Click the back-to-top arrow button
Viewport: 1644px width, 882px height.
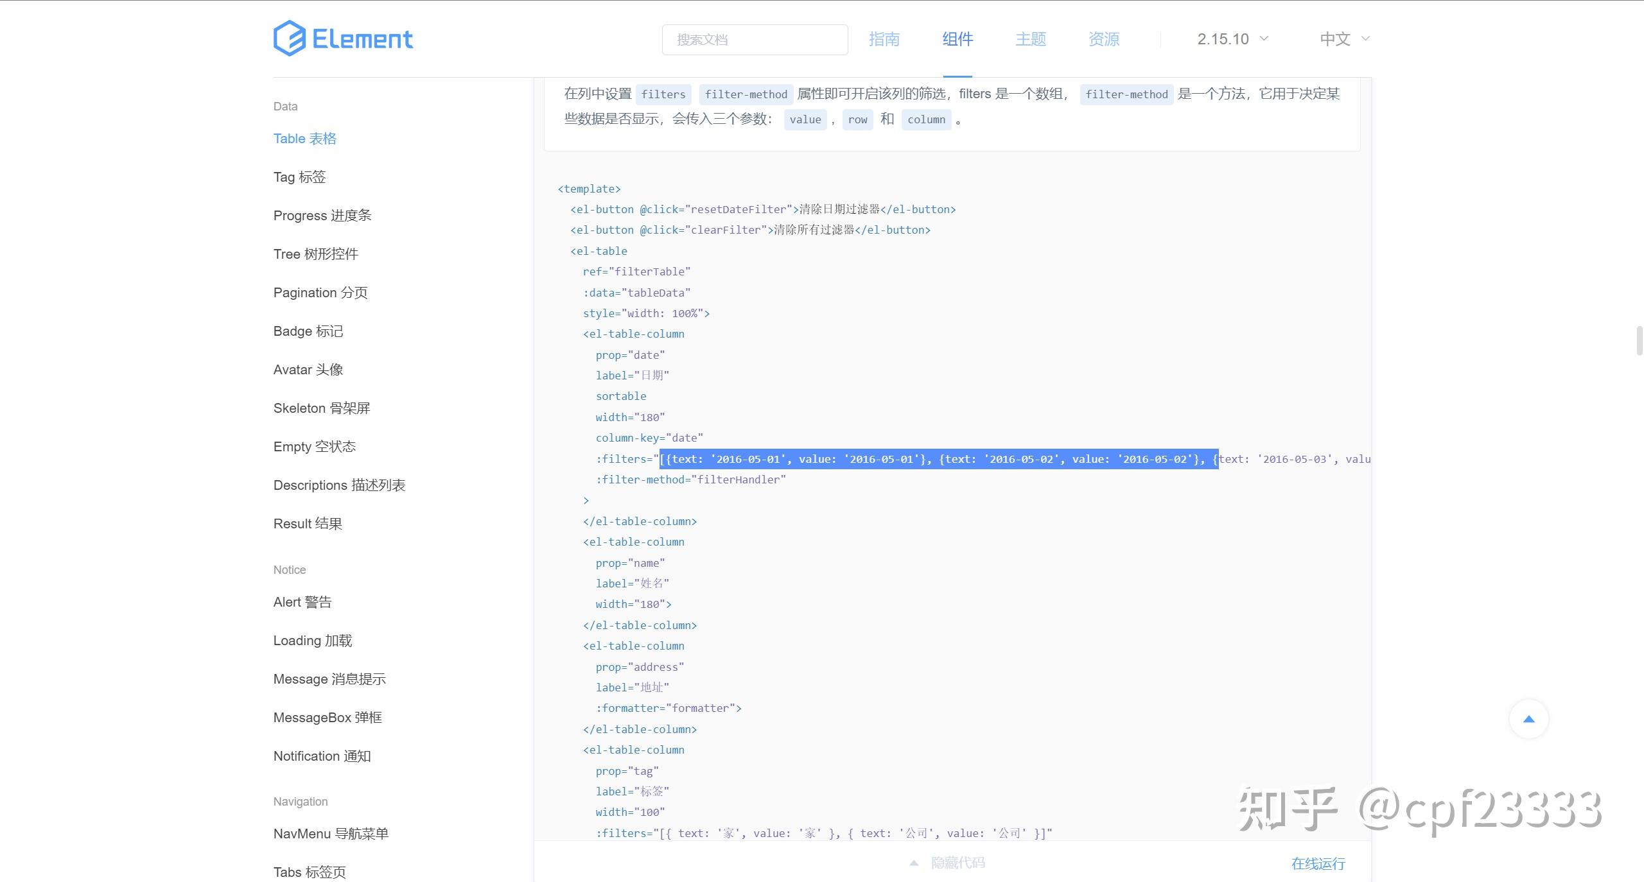pos(1528,719)
